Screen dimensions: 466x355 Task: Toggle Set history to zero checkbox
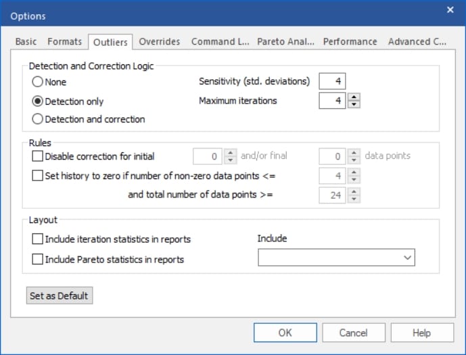click(38, 176)
